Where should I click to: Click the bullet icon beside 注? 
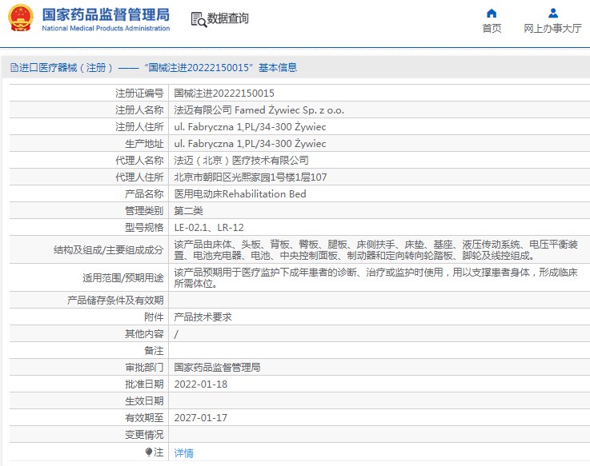149,452
